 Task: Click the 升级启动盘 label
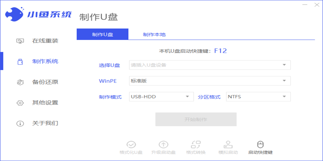tap(163, 152)
